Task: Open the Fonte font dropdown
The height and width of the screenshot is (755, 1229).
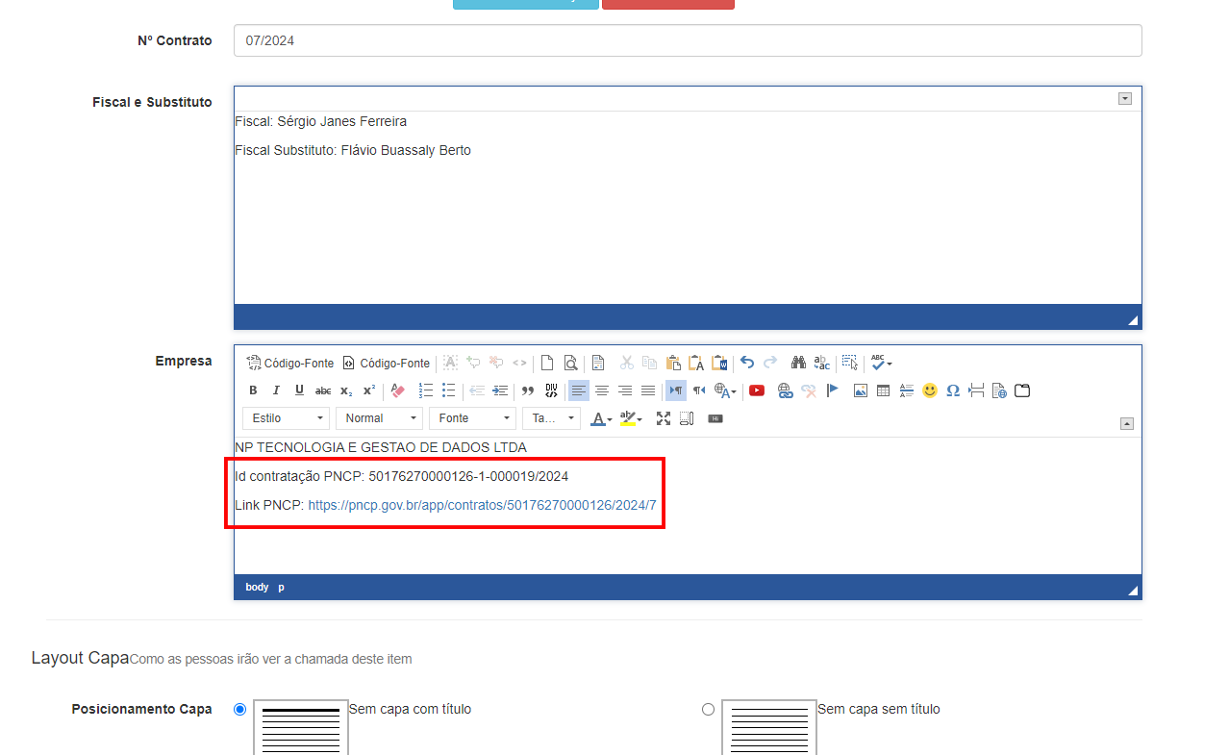Action: click(473, 418)
